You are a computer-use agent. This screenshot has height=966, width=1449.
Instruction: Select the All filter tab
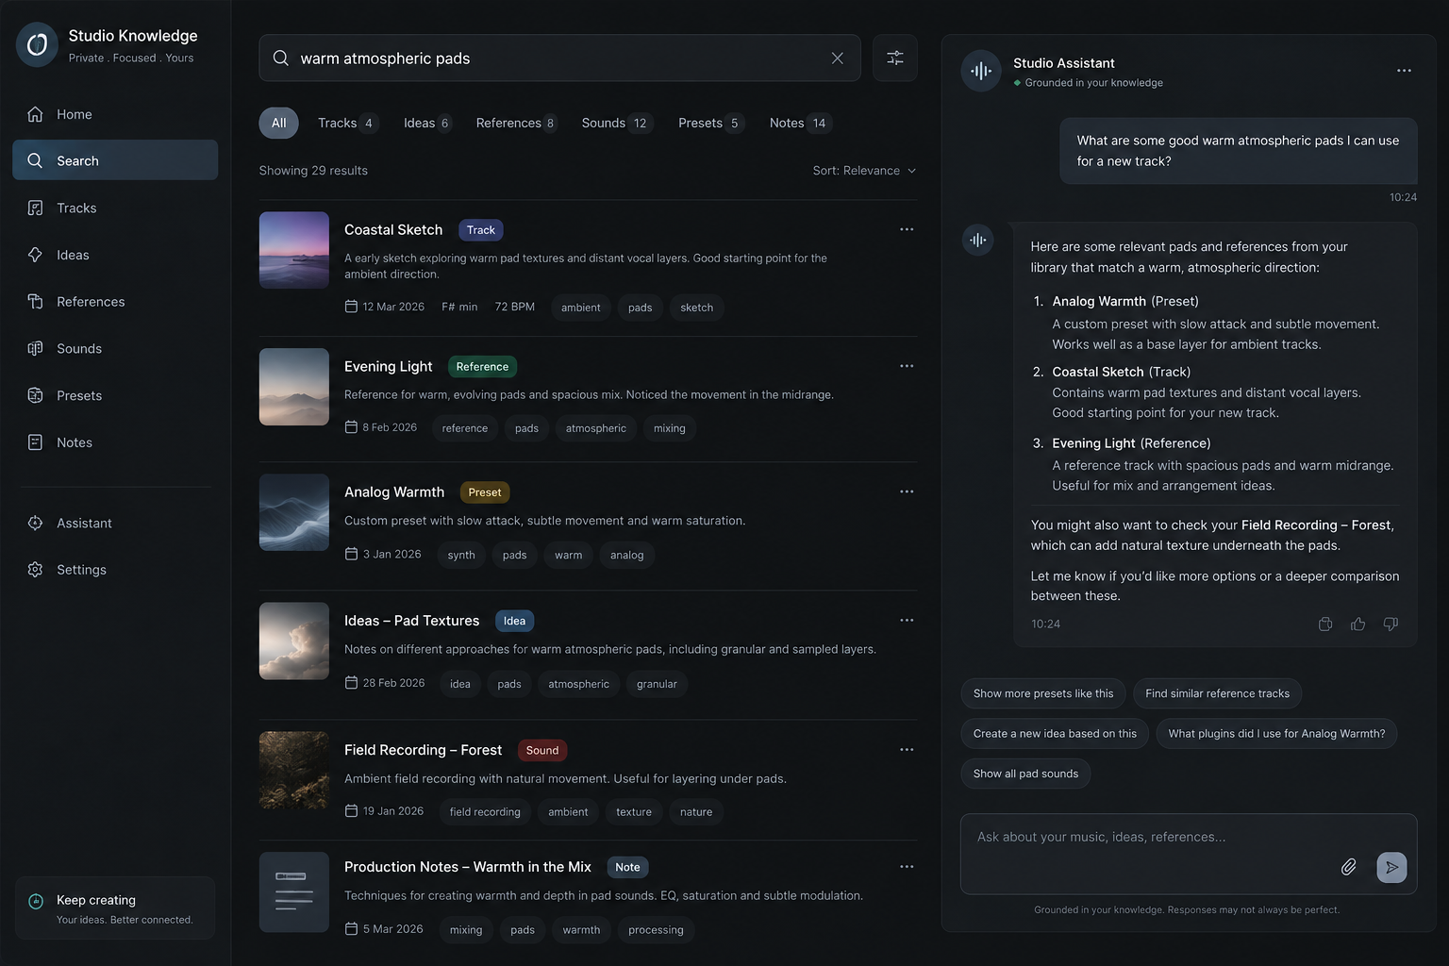[x=279, y=124]
